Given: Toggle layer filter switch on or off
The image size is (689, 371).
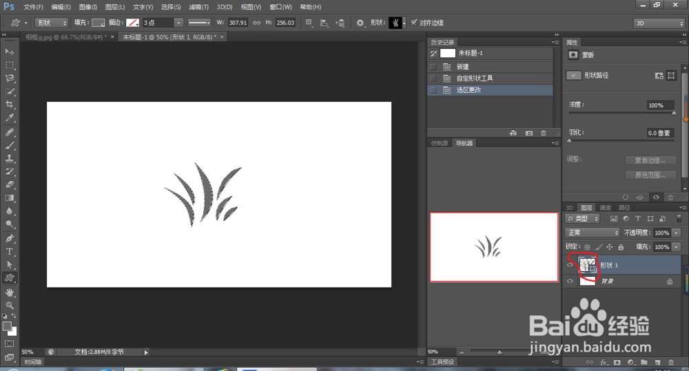Looking at the screenshot, I should coord(677,218).
